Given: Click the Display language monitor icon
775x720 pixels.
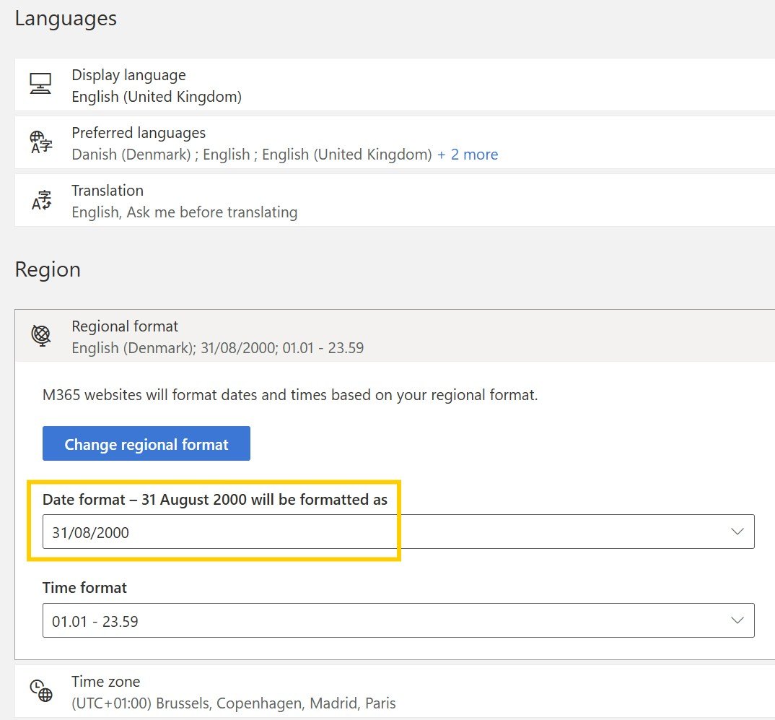Looking at the screenshot, I should 40,84.
